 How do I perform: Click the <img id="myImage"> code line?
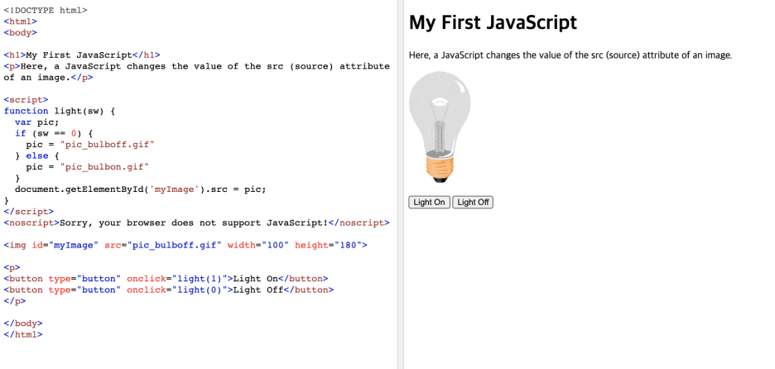pyautogui.click(x=185, y=245)
